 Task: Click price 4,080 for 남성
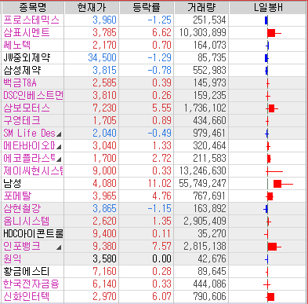click(104, 184)
